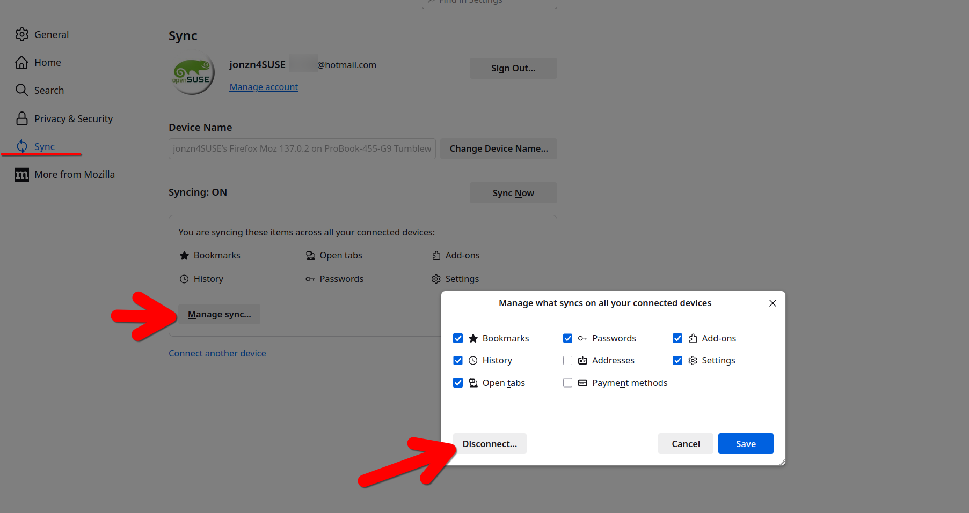Save the sync selection
The width and height of the screenshot is (969, 513).
point(745,443)
